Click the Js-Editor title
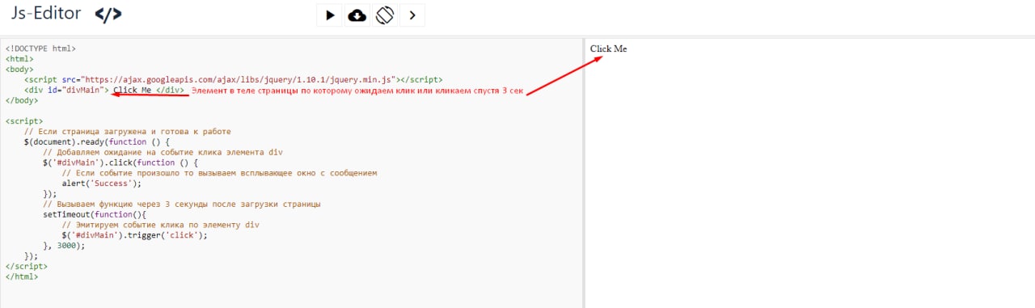 [x=46, y=14]
